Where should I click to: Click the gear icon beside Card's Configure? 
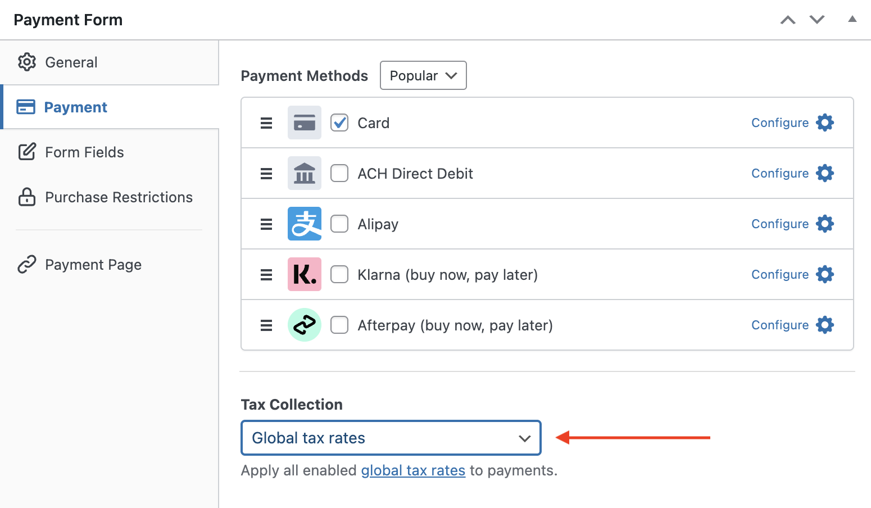tap(824, 123)
